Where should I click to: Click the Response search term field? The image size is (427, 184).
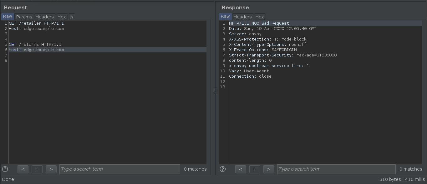(x=336, y=169)
